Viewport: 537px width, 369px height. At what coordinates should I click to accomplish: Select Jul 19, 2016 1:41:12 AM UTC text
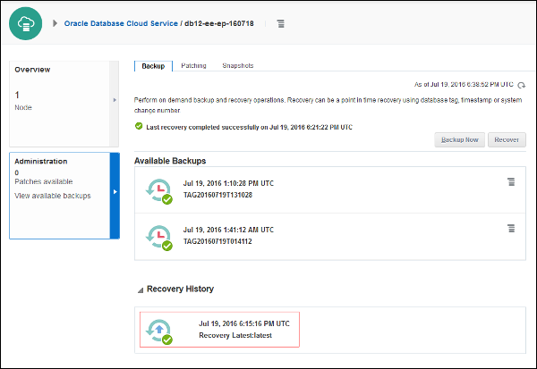[x=228, y=230]
